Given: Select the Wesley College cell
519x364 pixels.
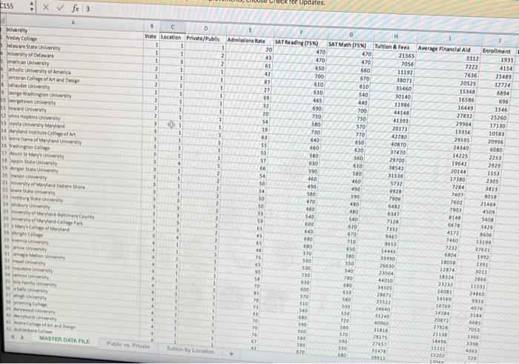Looking at the screenshot, I should (x=22, y=39).
